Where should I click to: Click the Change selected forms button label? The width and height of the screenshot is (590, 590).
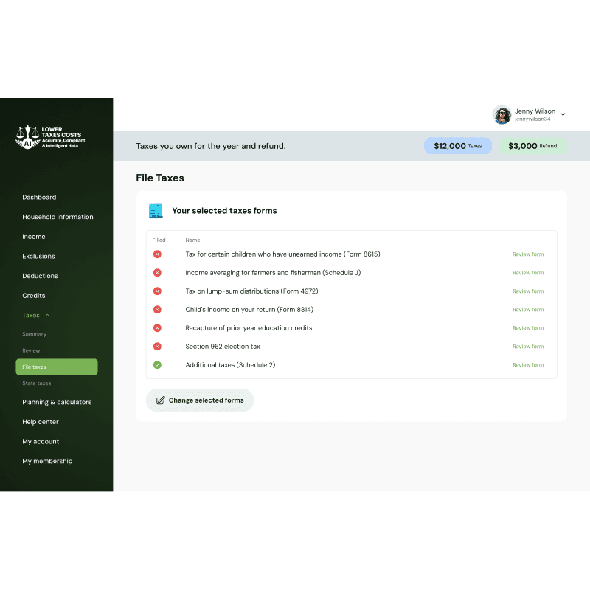click(x=206, y=400)
